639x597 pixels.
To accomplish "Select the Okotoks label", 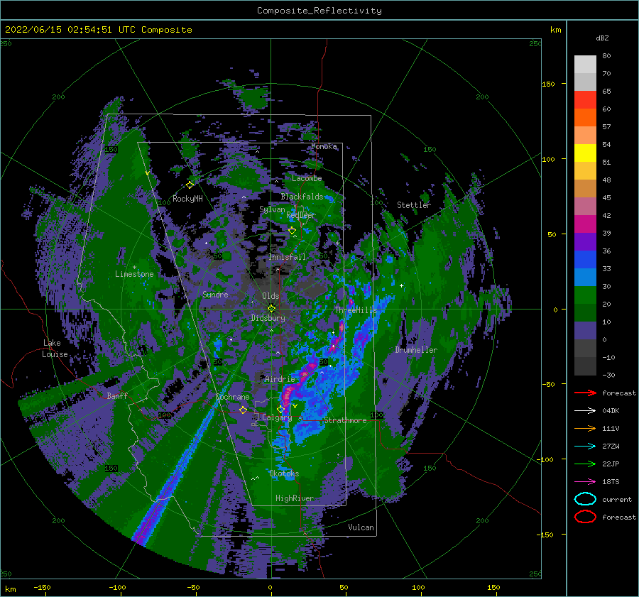I will (x=284, y=473).
